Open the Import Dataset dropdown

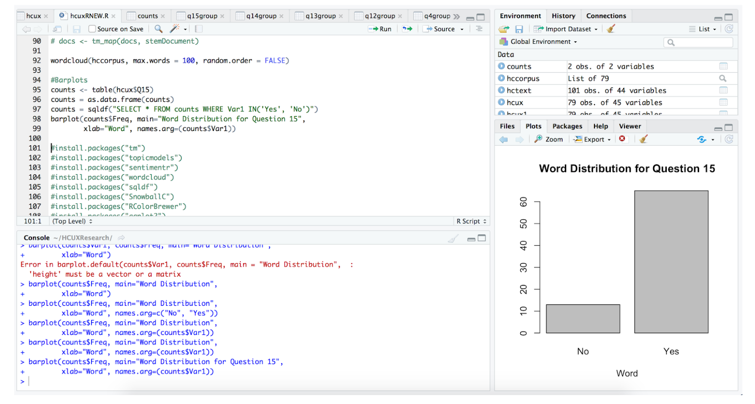tap(566, 29)
